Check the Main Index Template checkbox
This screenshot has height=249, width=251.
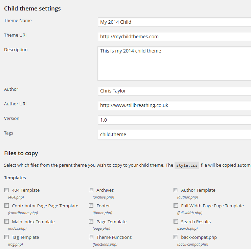point(6,222)
